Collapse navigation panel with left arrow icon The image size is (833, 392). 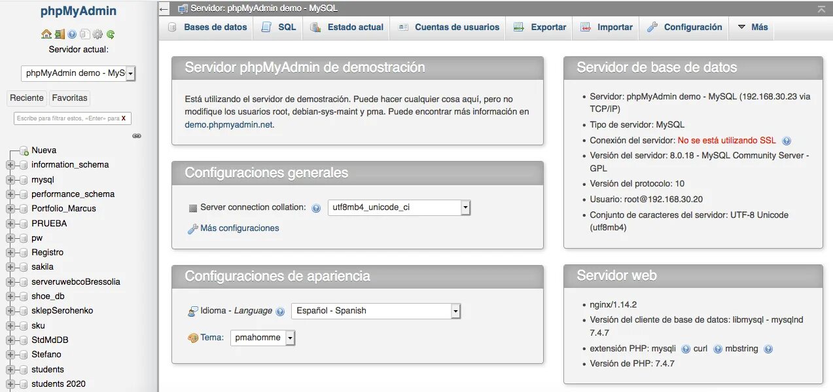(x=164, y=9)
